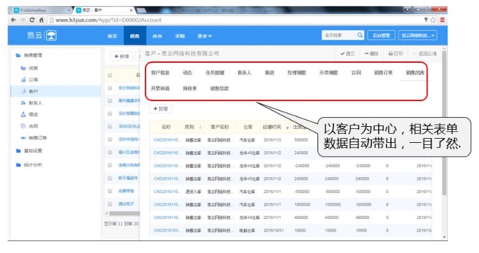Open the 库存 navigation item

point(157,36)
